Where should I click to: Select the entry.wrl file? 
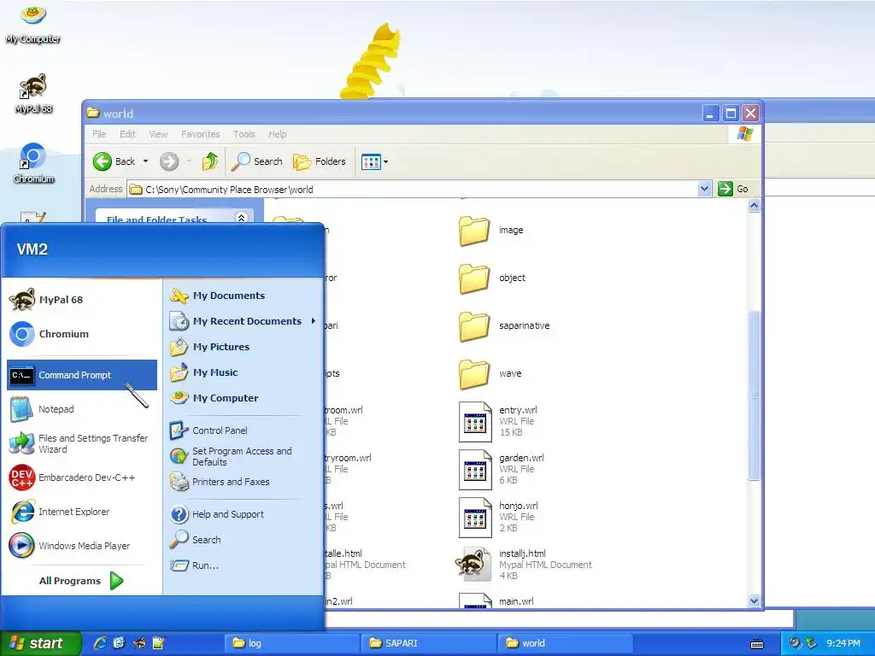[498, 422]
